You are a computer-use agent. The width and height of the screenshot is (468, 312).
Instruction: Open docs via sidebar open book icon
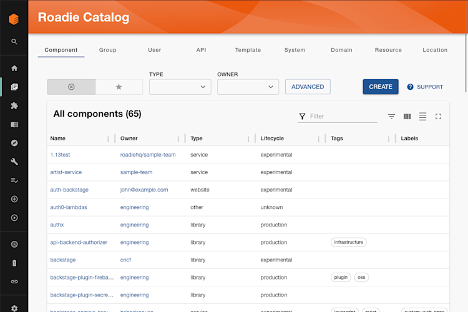click(x=14, y=125)
